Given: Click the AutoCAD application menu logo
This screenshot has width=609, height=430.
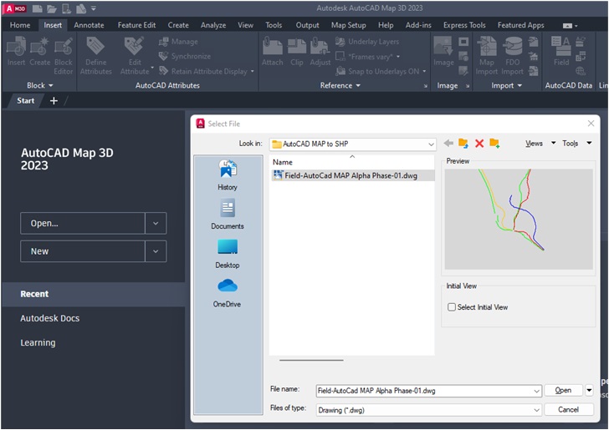Looking at the screenshot, I should [15, 8].
